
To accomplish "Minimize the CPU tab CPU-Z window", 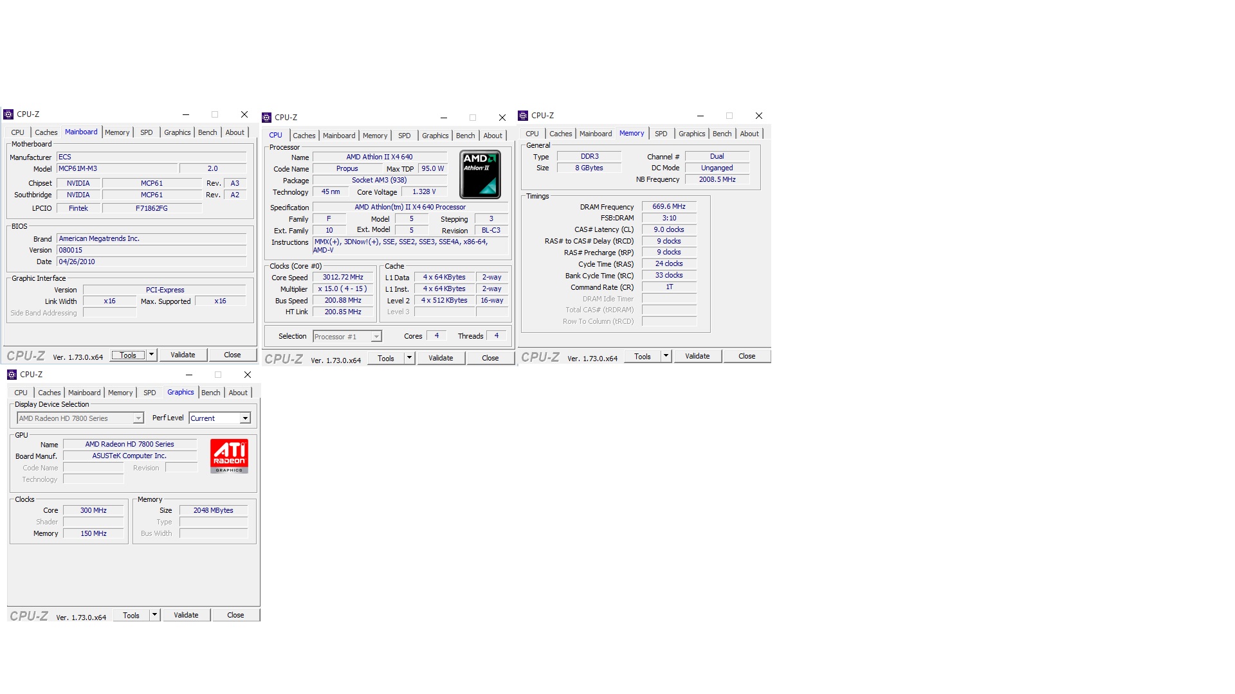I will coord(443,118).
